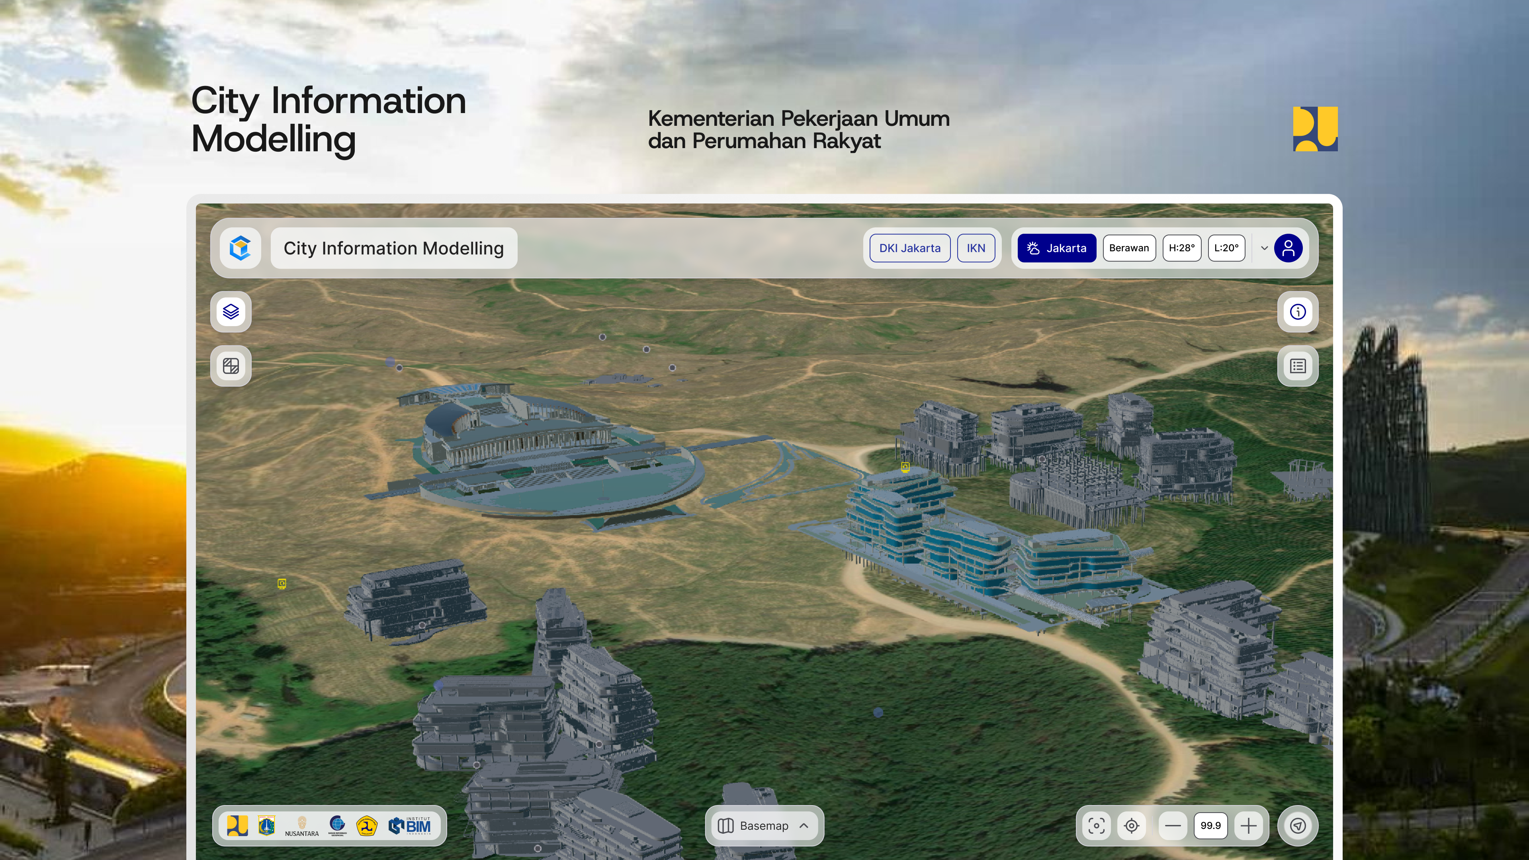Zoom out with the minus button
Viewport: 1529px width, 860px height.
pos(1172,826)
